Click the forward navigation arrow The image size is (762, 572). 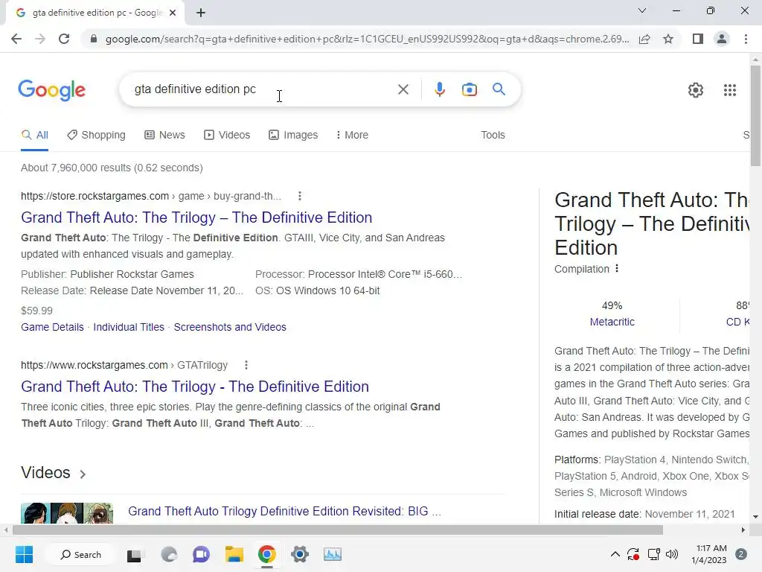click(40, 39)
